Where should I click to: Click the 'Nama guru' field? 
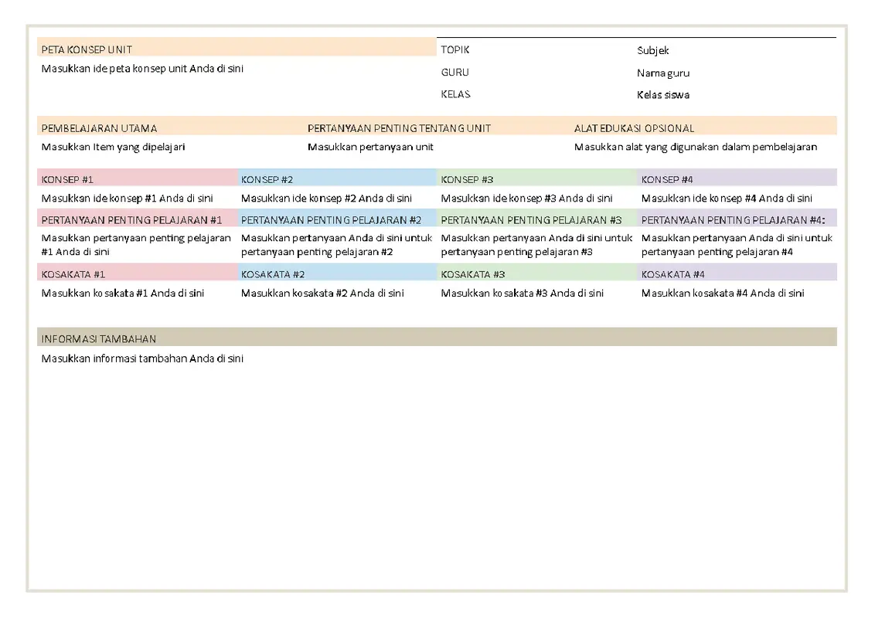pos(663,73)
